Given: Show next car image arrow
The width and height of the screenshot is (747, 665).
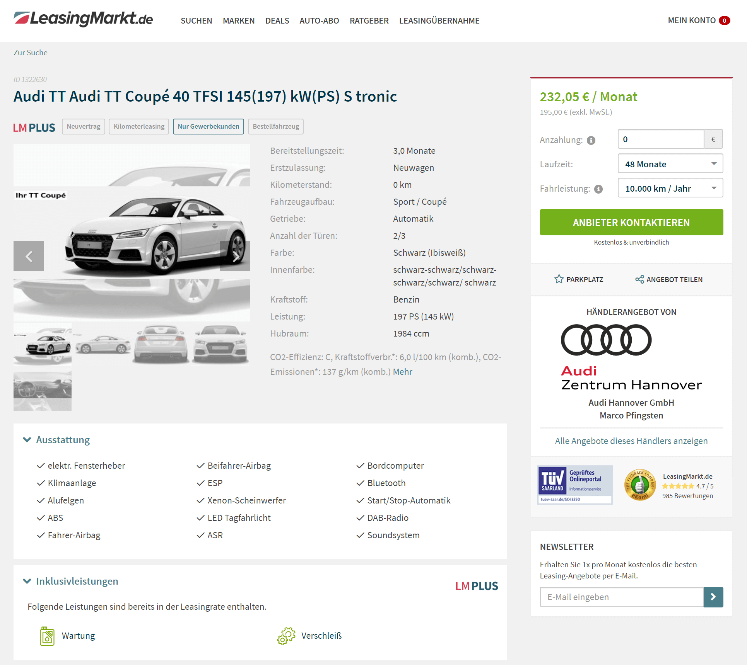Looking at the screenshot, I should pos(235,256).
